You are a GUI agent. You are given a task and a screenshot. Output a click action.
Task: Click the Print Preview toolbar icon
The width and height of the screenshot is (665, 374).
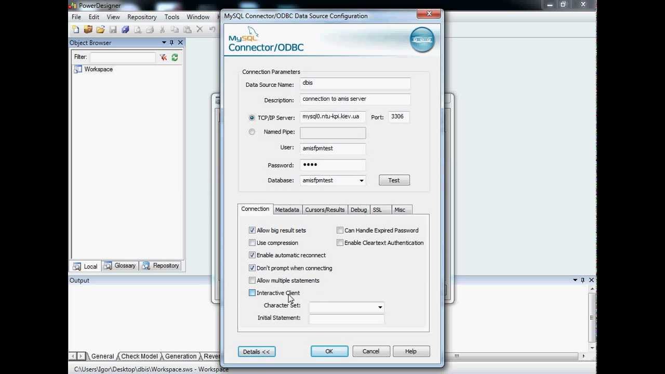(x=138, y=30)
